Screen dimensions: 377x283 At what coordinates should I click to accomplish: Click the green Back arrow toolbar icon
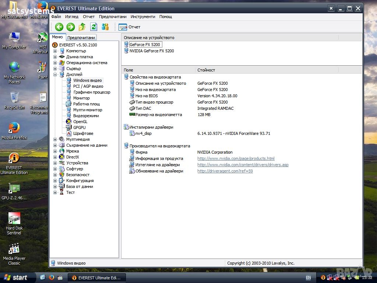[59, 27]
